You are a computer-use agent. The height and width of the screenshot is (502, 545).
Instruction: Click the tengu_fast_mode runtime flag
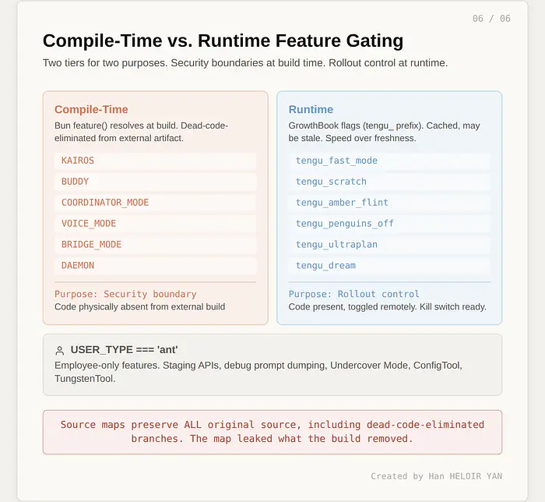389,161
